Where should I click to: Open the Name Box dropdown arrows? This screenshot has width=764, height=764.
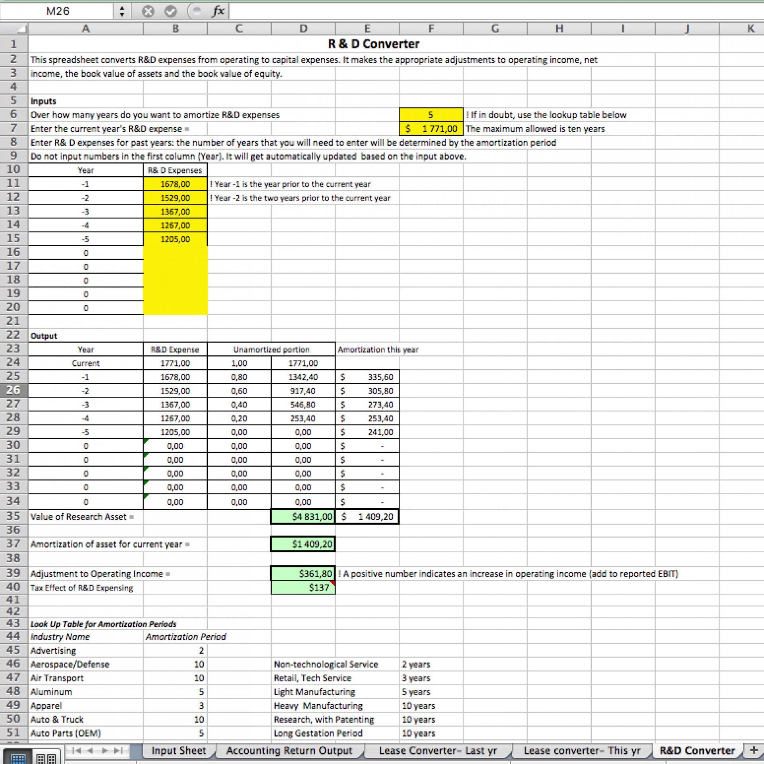(x=122, y=11)
